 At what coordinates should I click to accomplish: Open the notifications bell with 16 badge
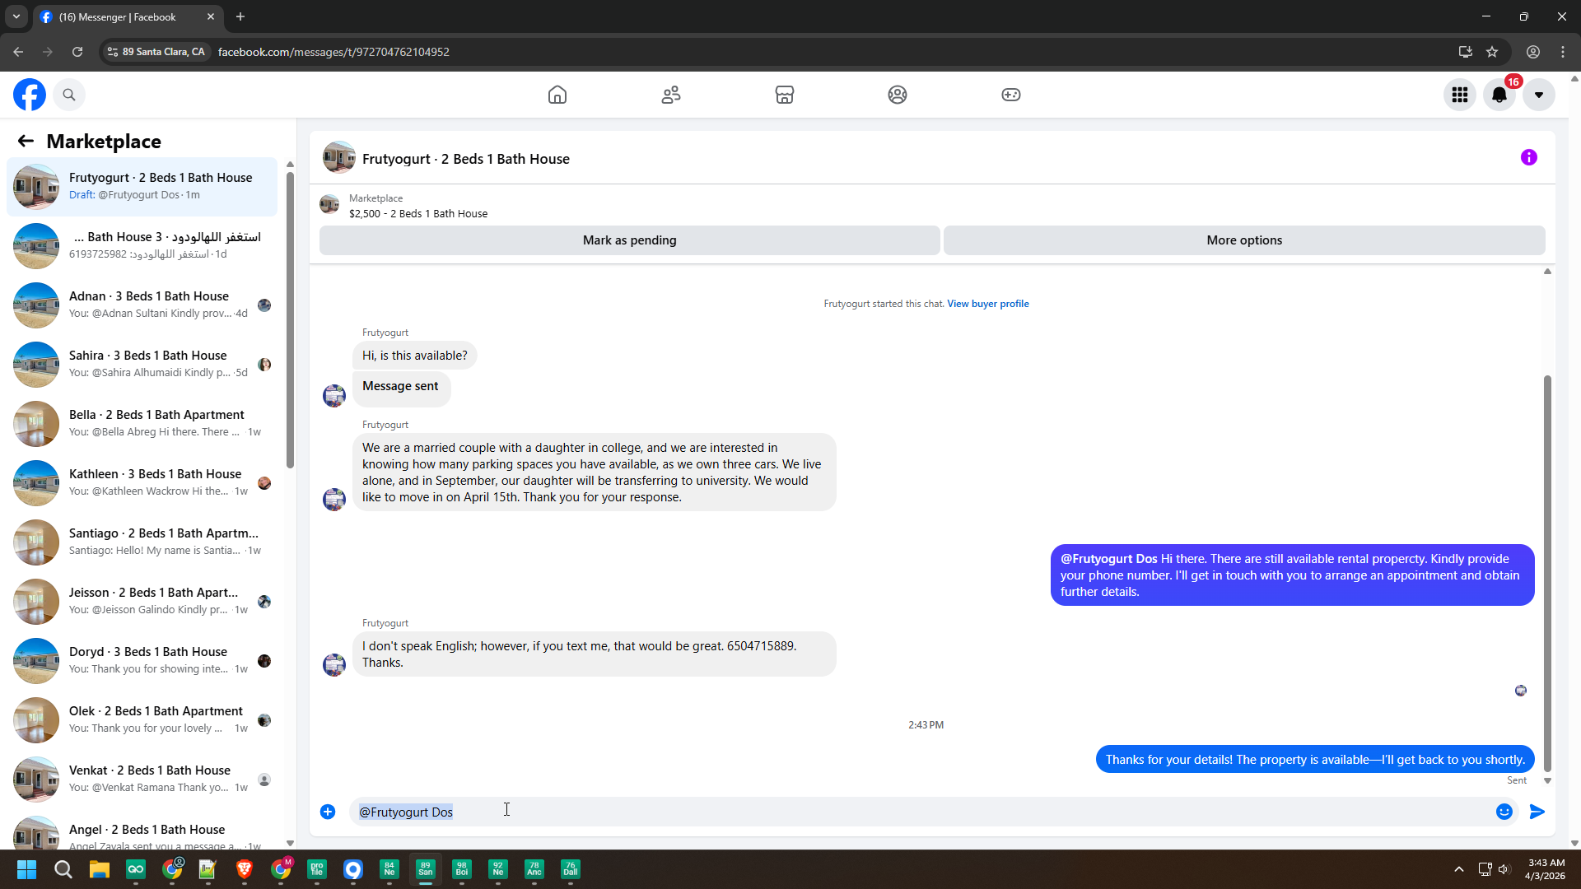[x=1499, y=95]
